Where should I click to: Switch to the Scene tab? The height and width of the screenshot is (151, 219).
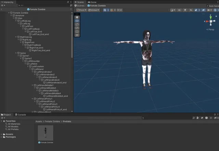pos(79,2)
